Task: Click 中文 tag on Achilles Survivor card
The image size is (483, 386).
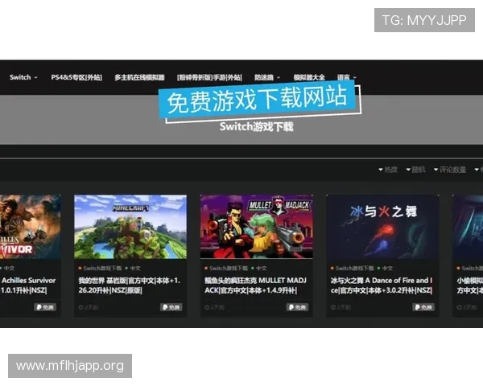Action: tap(9, 269)
